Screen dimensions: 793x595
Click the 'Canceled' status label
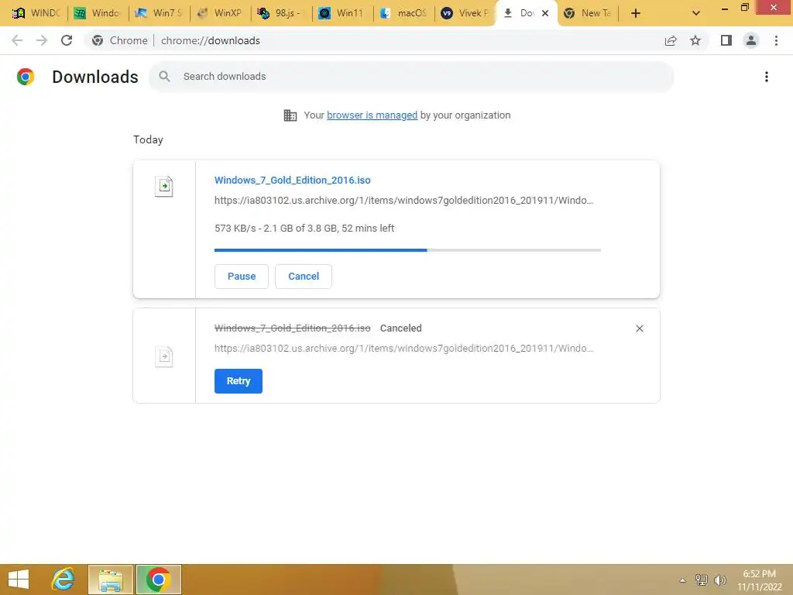[x=401, y=328]
